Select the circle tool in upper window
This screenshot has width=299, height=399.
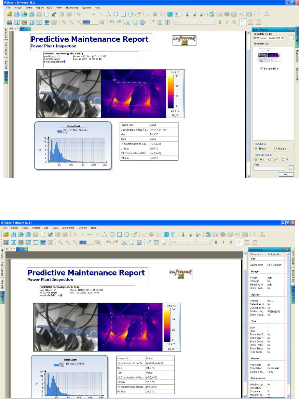click(116, 14)
